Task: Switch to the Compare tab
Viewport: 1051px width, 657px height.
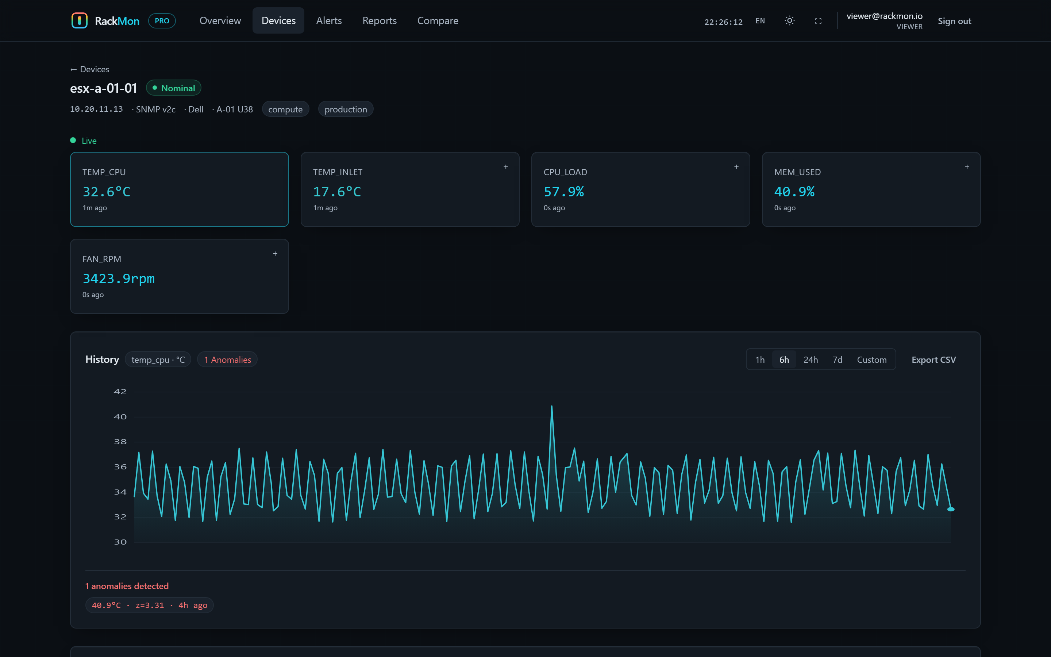Action: 438,20
